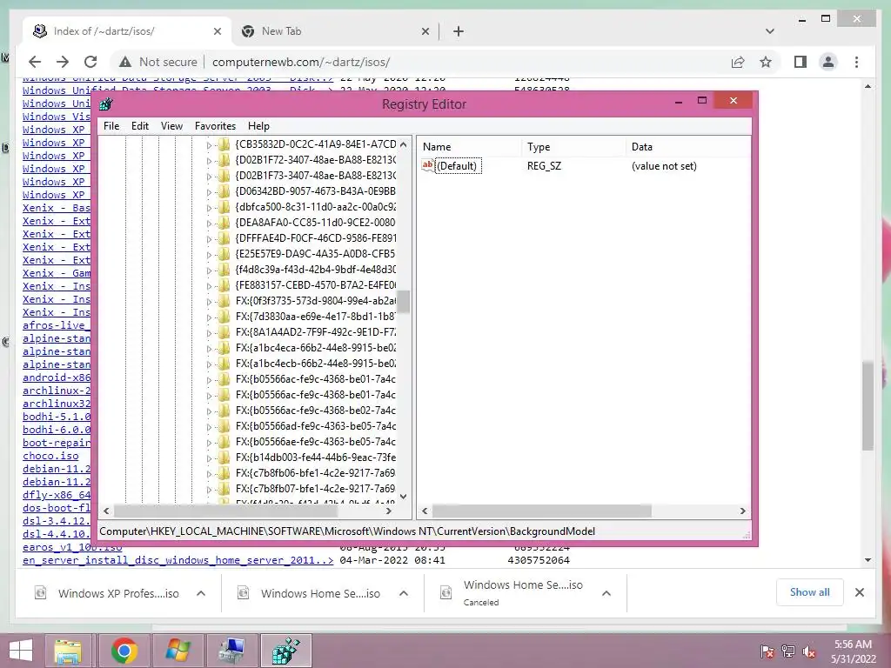
Task: Select folder icon of FX:{c7b8fb06-bfe1 key
Action: click(x=224, y=473)
